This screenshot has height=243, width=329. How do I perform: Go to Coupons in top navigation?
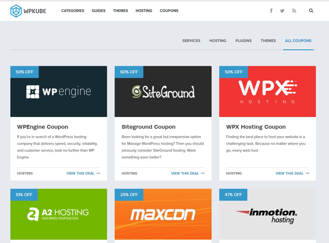coord(169,11)
